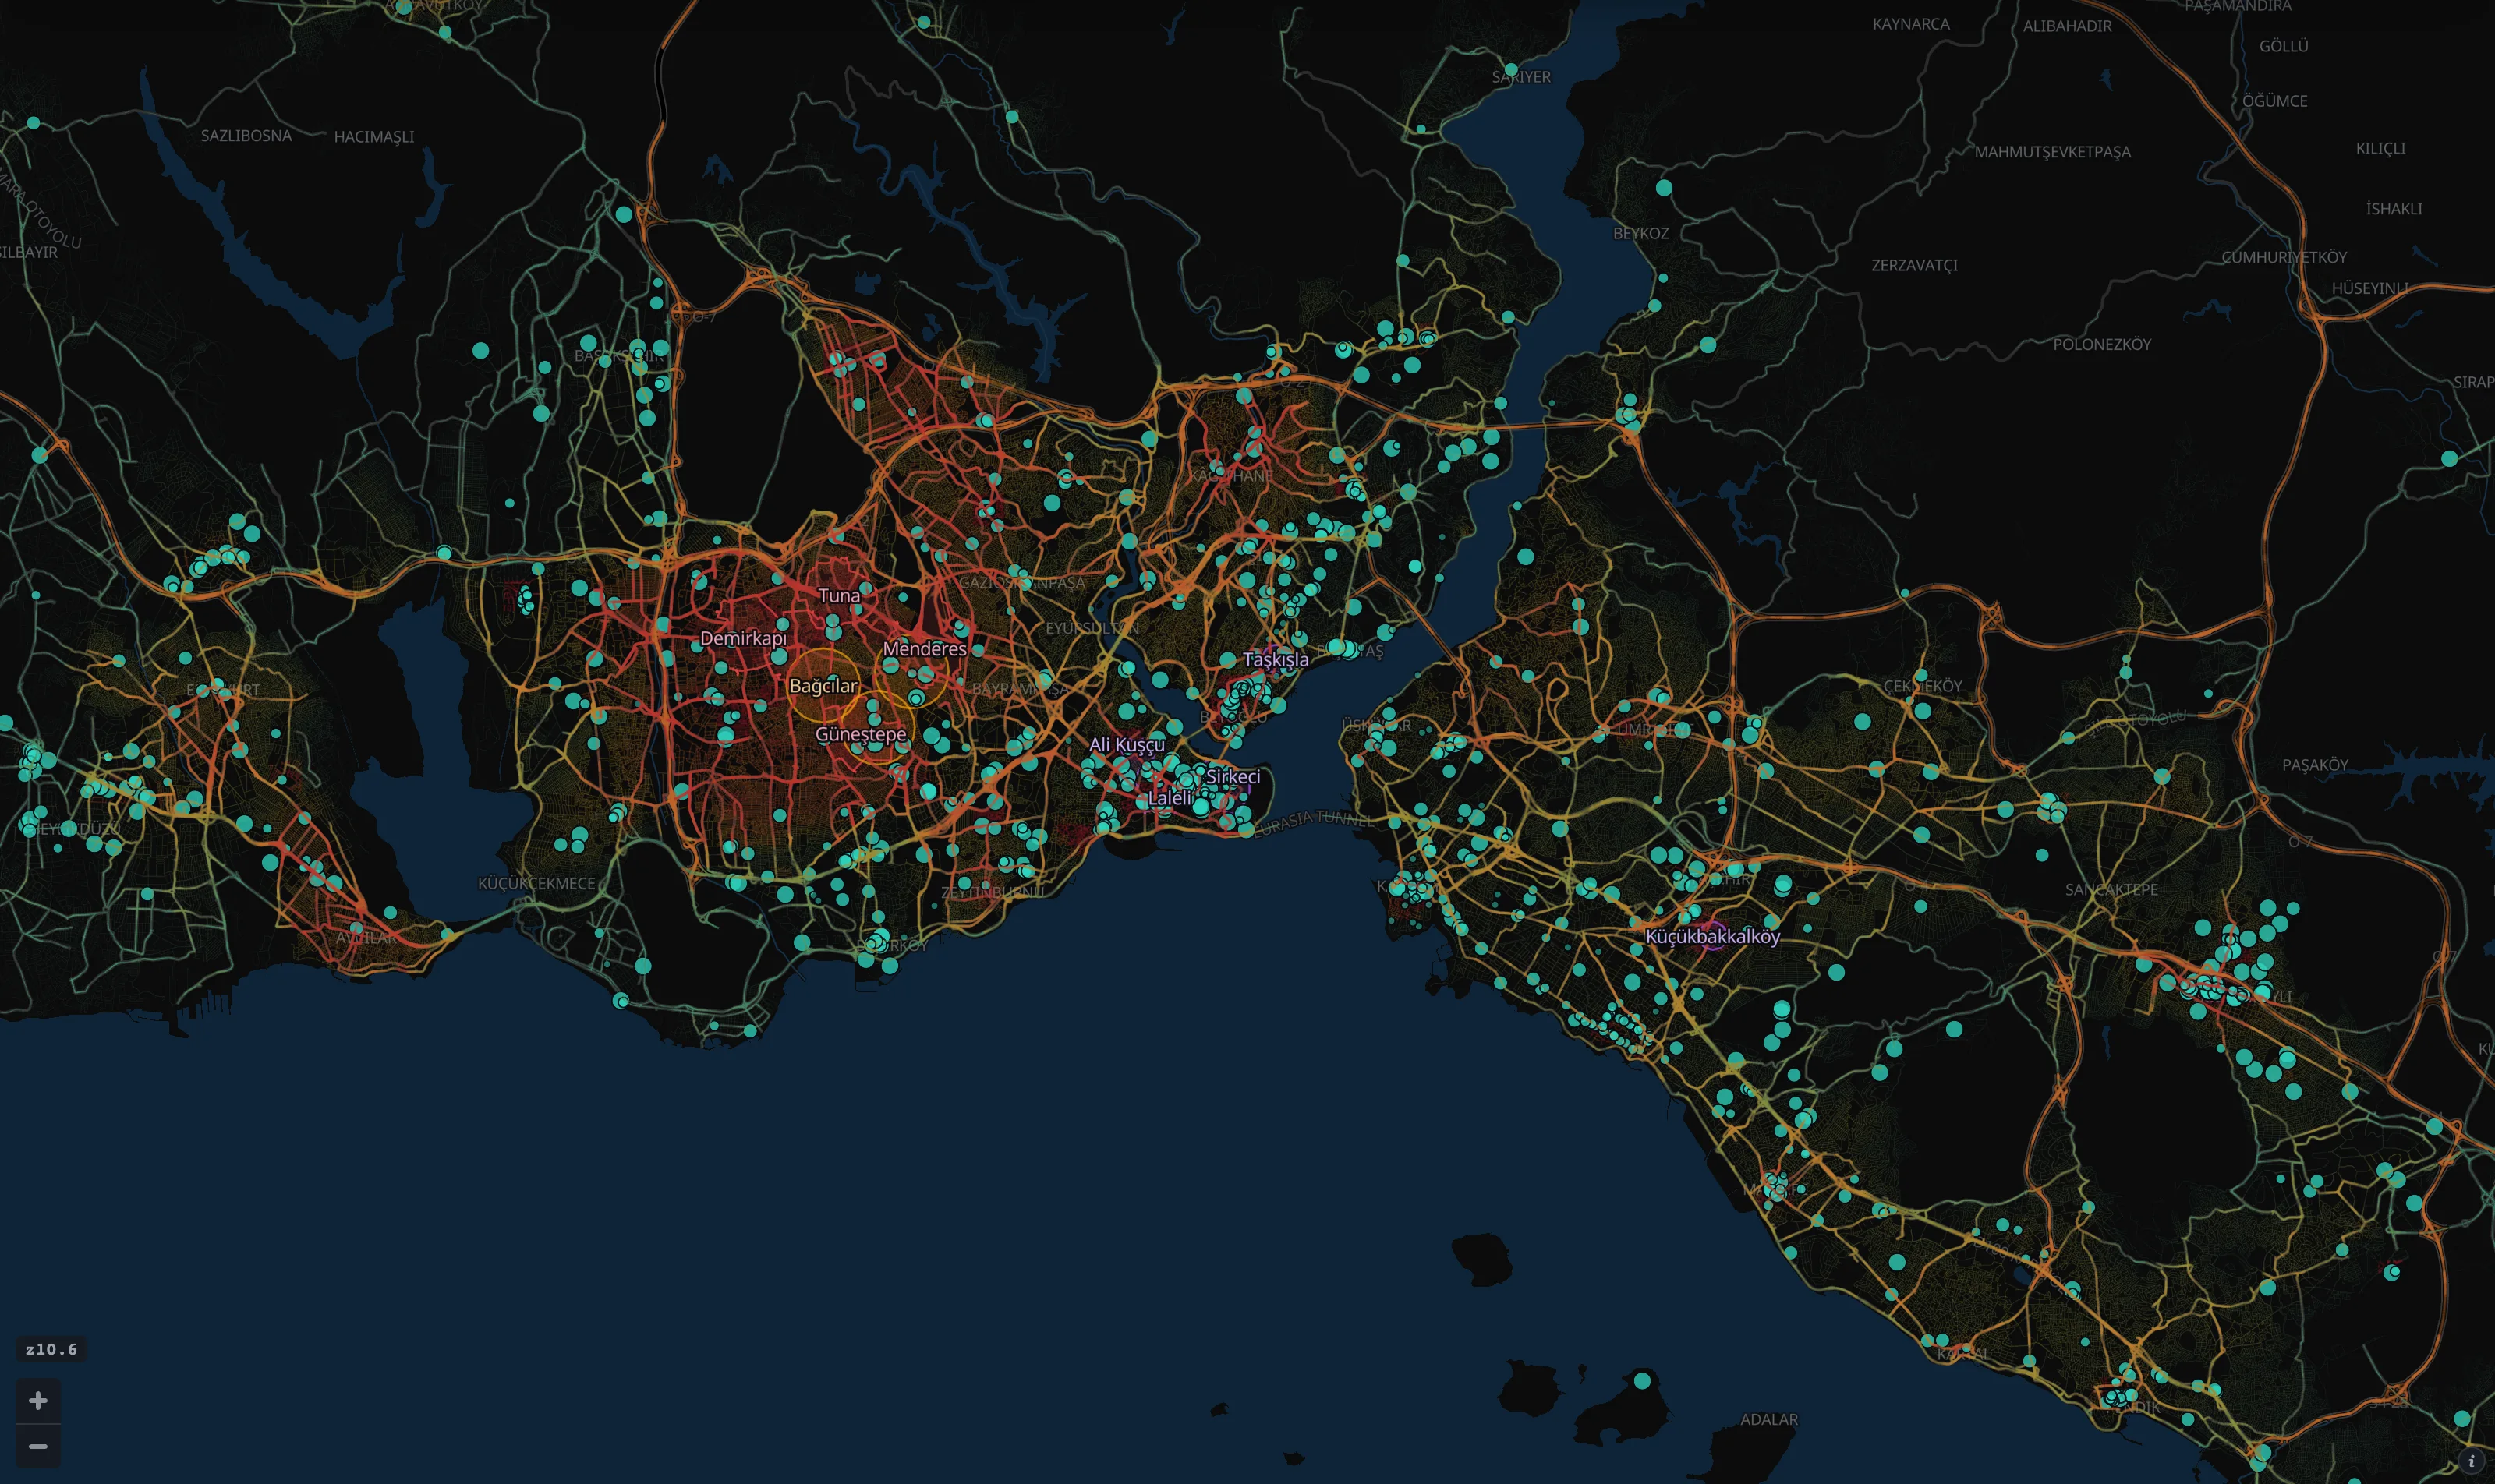Click the Sirkeci label
This screenshot has width=2495, height=1484.
[1233, 777]
